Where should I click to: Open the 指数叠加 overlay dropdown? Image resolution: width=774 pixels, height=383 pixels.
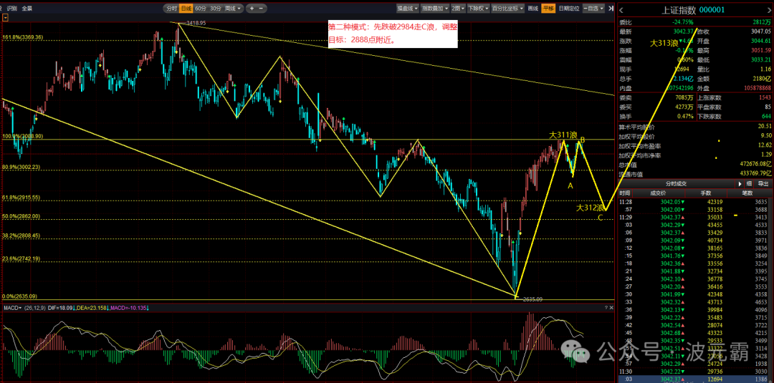pyautogui.click(x=436, y=9)
